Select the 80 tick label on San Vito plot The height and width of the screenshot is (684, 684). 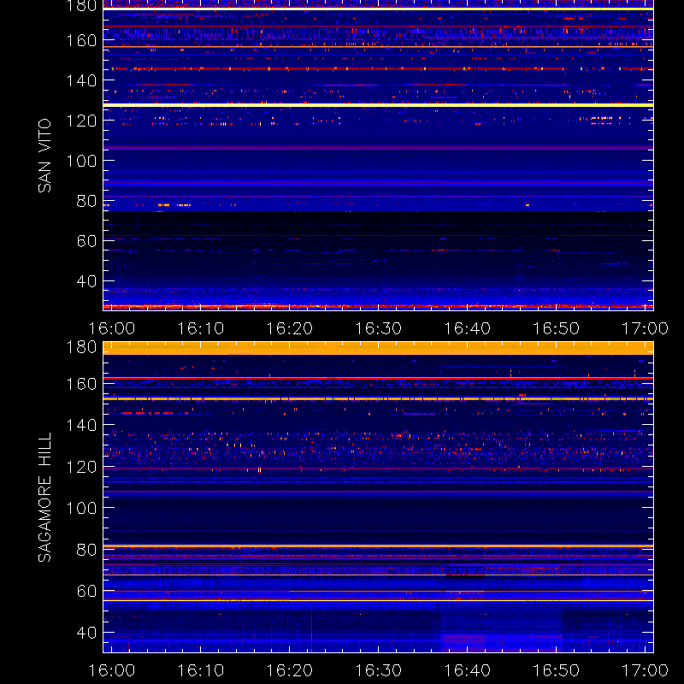pyautogui.click(x=86, y=201)
